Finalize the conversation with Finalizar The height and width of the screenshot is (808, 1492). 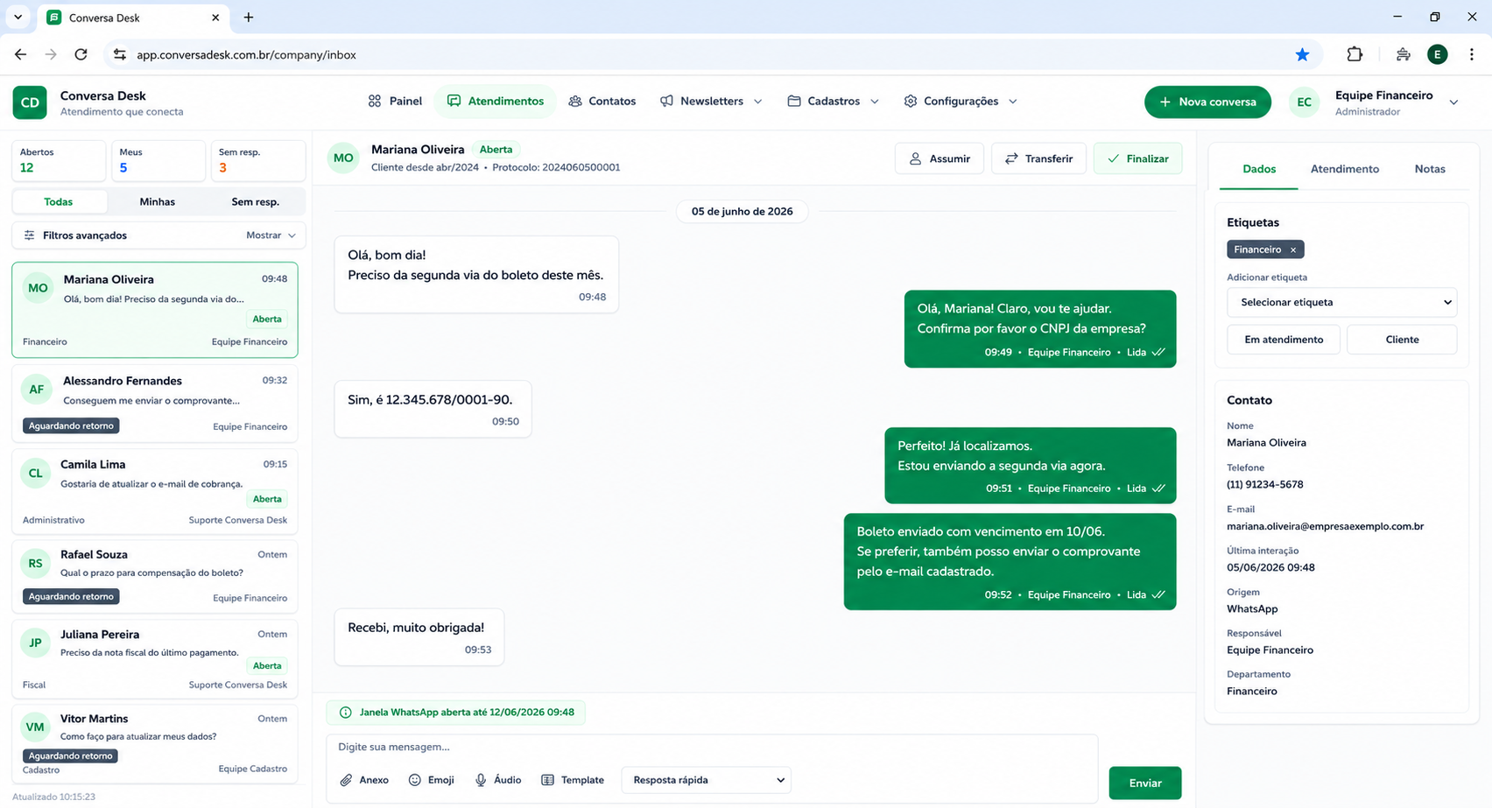(x=1137, y=158)
